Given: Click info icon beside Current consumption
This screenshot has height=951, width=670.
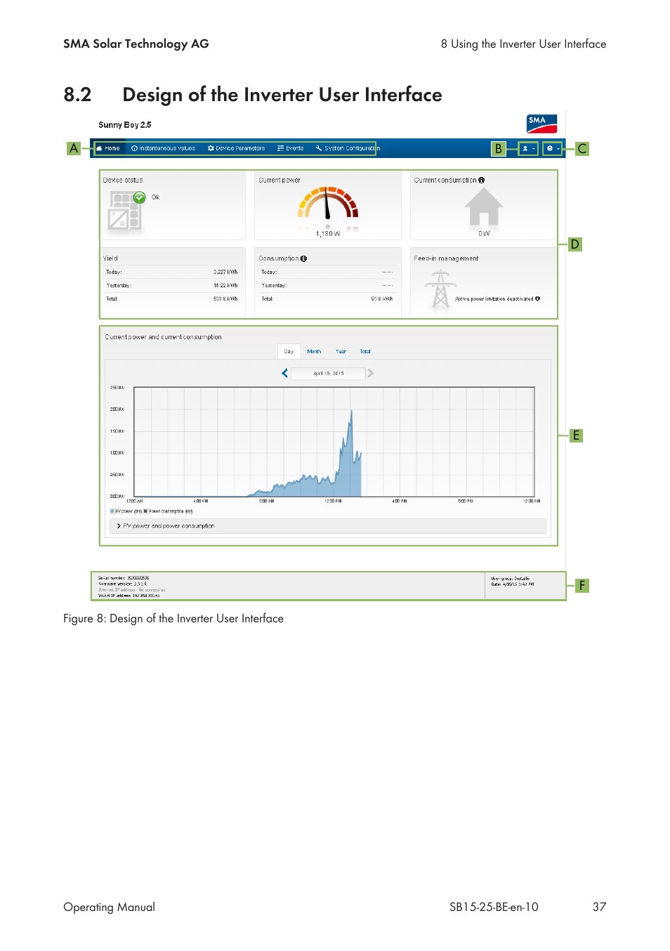Looking at the screenshot, I should 481,181.
